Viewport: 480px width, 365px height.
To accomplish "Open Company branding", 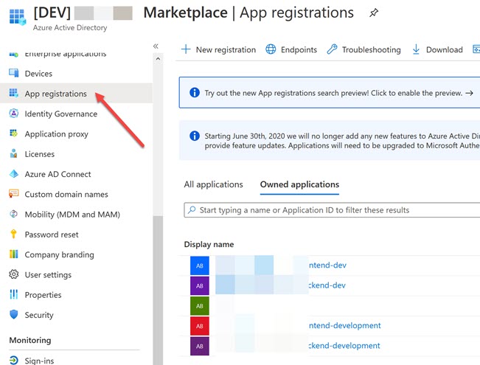I will (60, 255).
